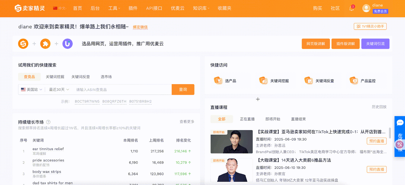Viewport: 405px width, 185px height.
Task: Click the 免费会员 badge
Action: (x=380, y=11)
